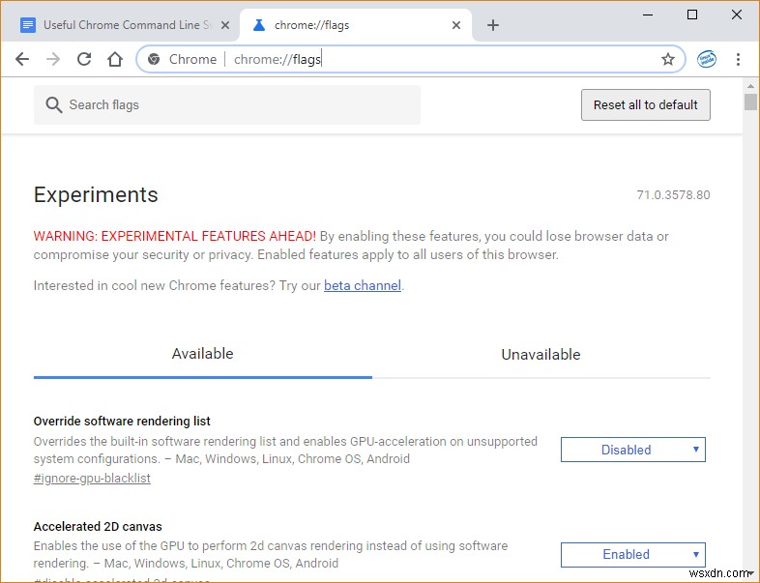Open the #ignore-gpu-blacklist anchor link

click(x=92, y=479)
